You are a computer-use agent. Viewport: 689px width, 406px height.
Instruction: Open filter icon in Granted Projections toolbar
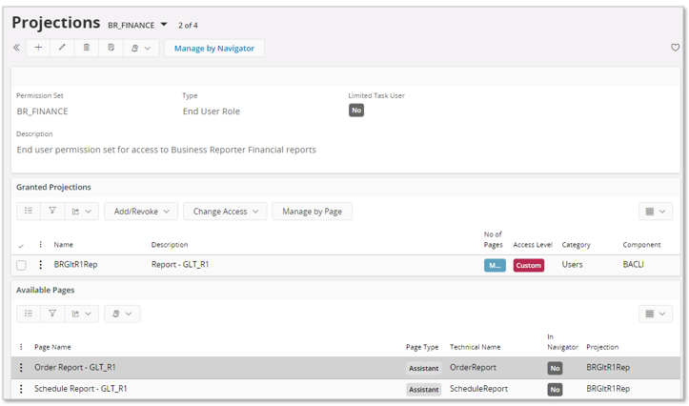(x=52, y=211)
